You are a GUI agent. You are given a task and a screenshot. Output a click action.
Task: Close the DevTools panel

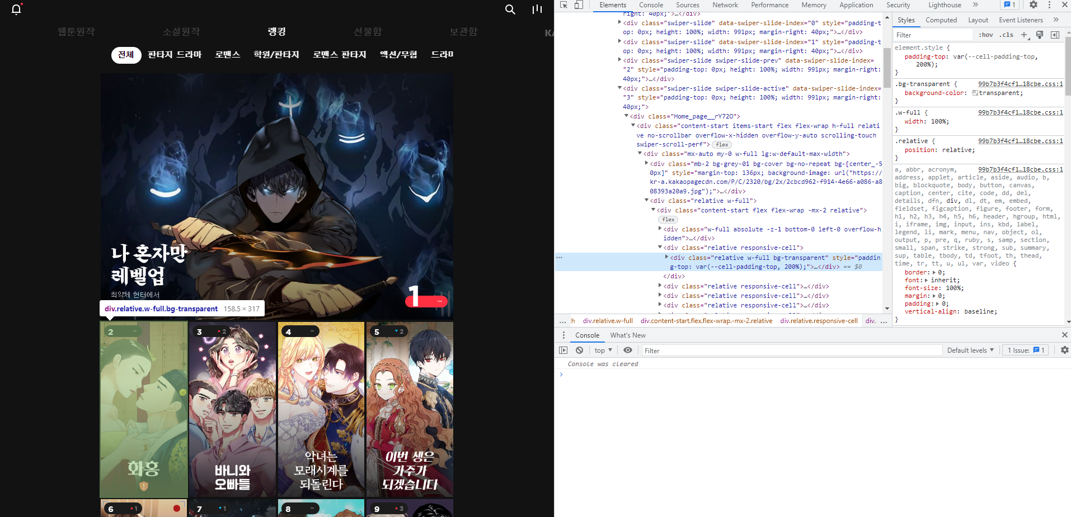tap(1064, 5)
